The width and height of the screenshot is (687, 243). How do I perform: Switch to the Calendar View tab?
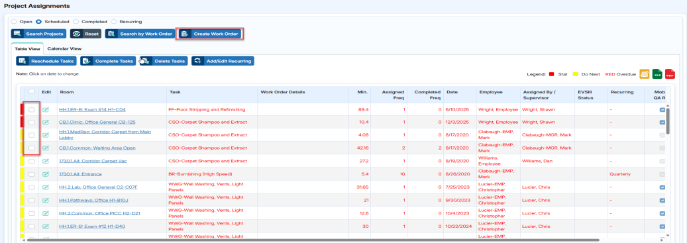click(64, 48)
